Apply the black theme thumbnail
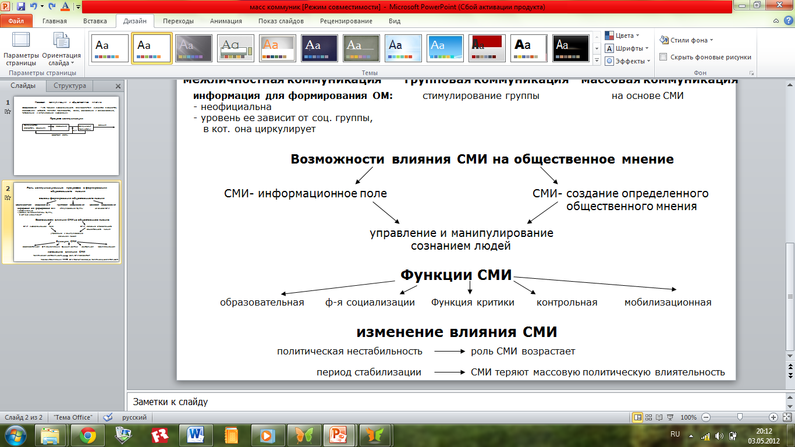 pos(571,48)
